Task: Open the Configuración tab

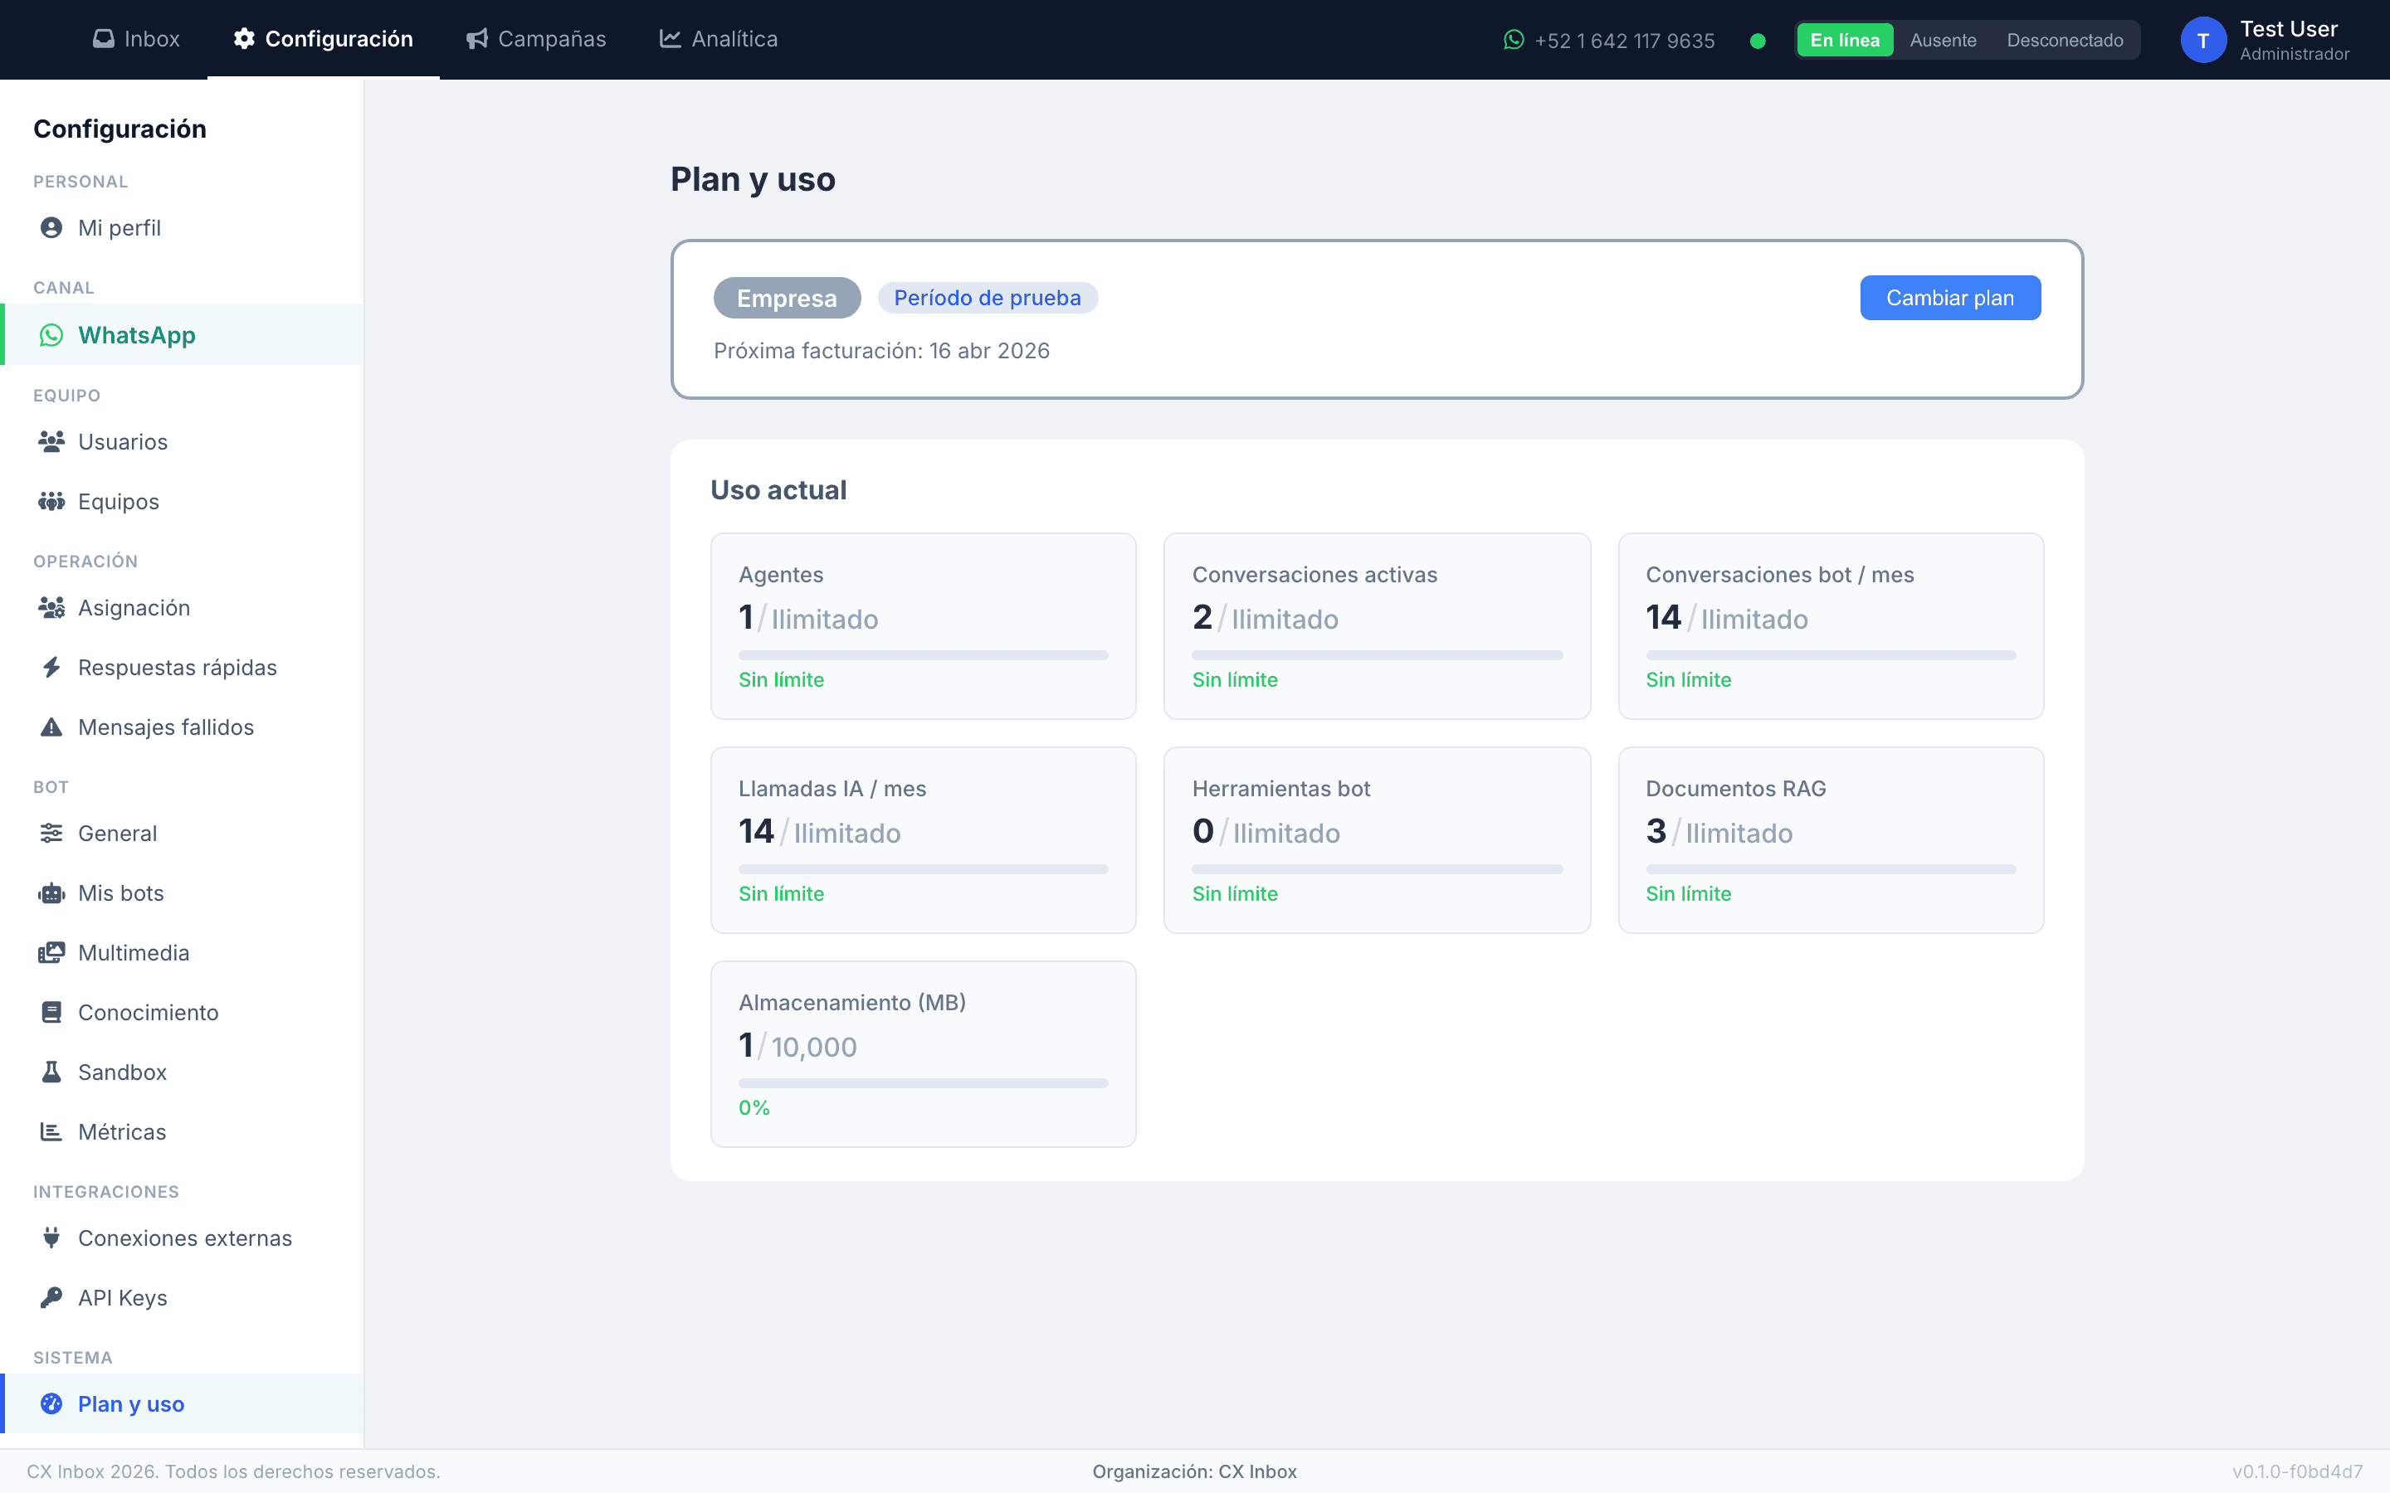Action: click(324, 40)
